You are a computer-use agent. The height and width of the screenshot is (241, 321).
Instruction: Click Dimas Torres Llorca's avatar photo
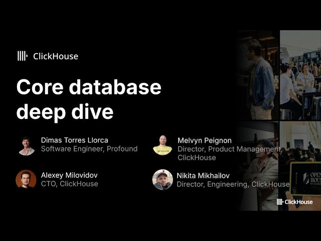point(27,146)
